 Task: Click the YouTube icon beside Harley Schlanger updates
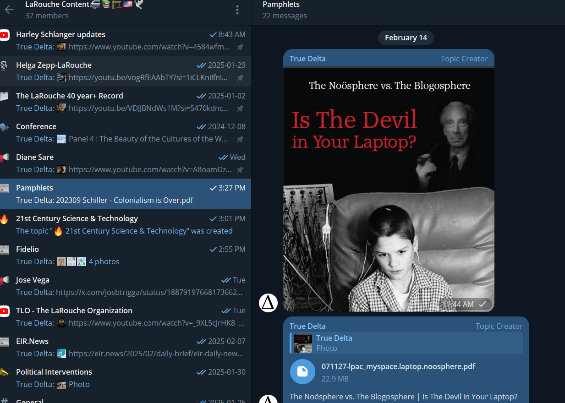[4, 35]
